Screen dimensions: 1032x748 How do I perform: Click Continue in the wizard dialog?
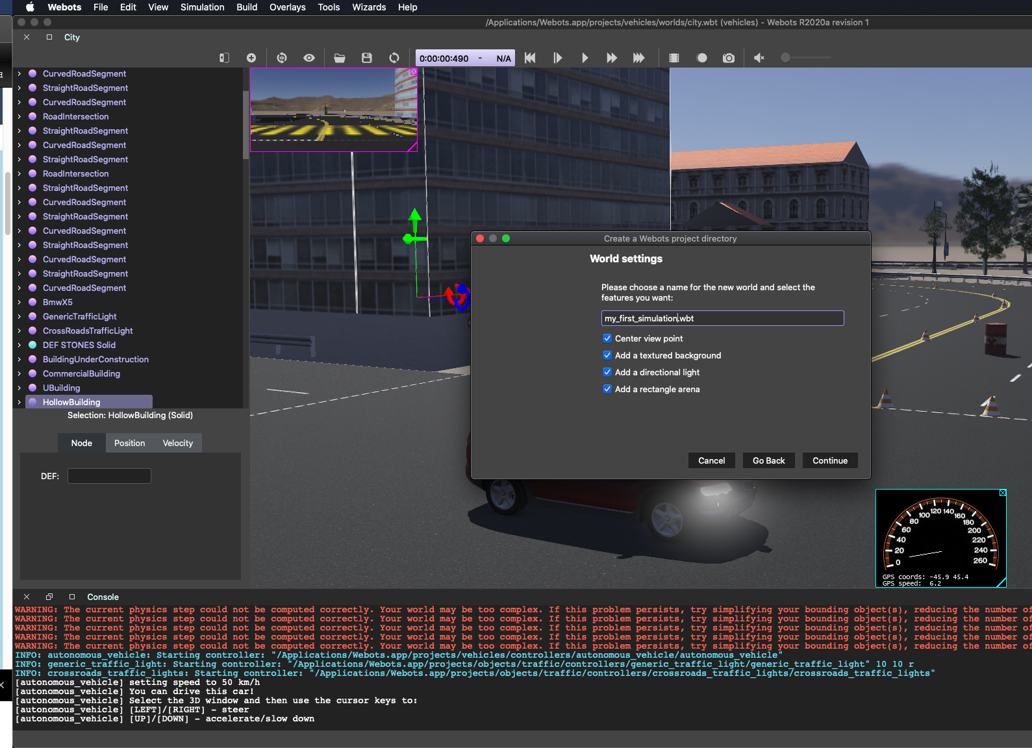[830, 460]
